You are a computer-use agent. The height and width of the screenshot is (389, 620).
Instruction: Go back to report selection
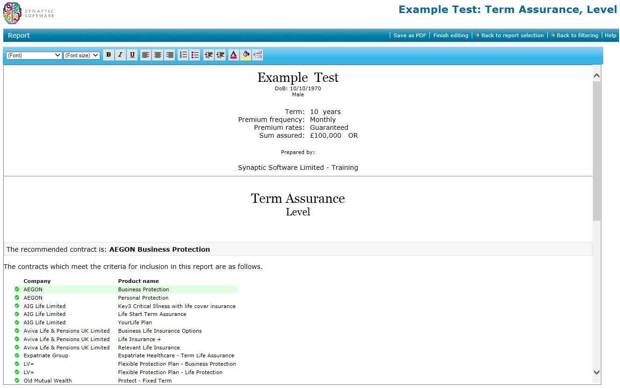click(x=510, y=35)
